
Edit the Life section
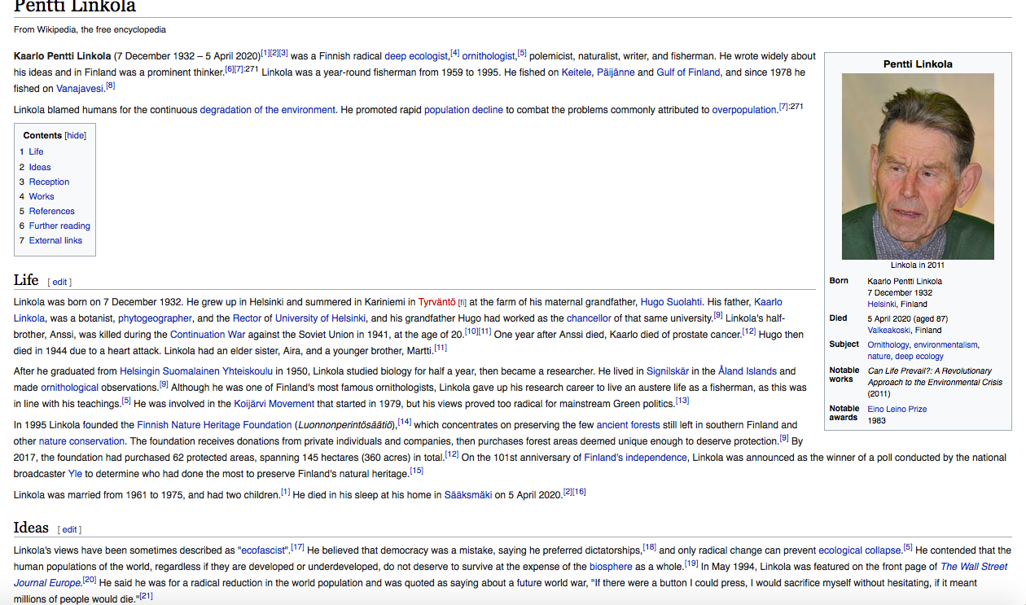point(60,282)
